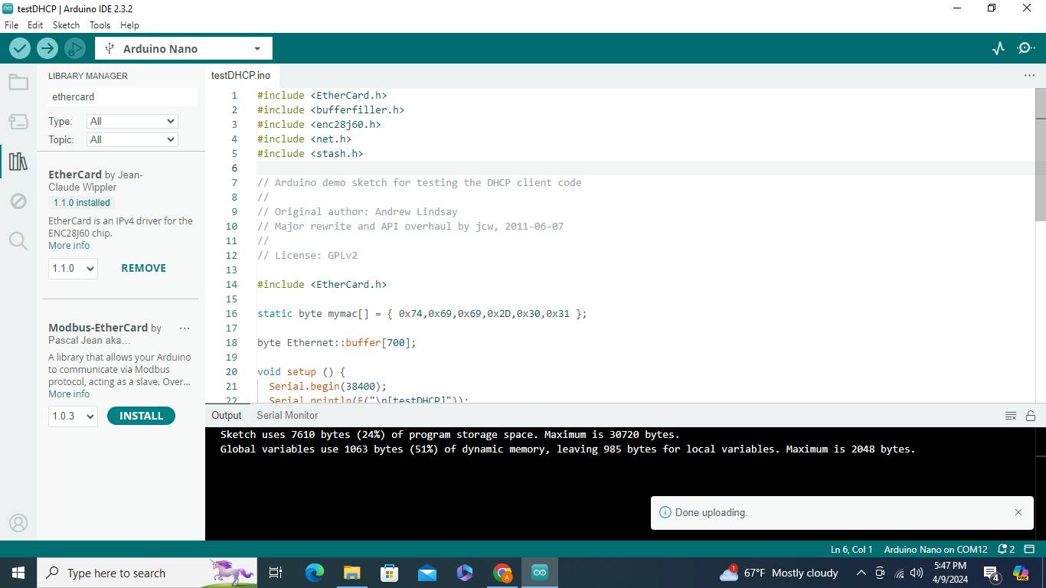Click the '1.1.0 installed' badge
The image size is (1046, 588).
pyautogui.click(x=82, y=203)
